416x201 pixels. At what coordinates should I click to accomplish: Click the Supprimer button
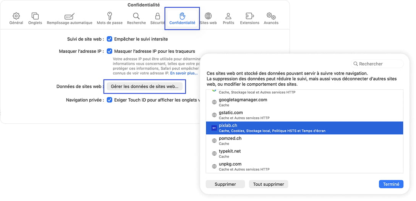tap(225, 184)
